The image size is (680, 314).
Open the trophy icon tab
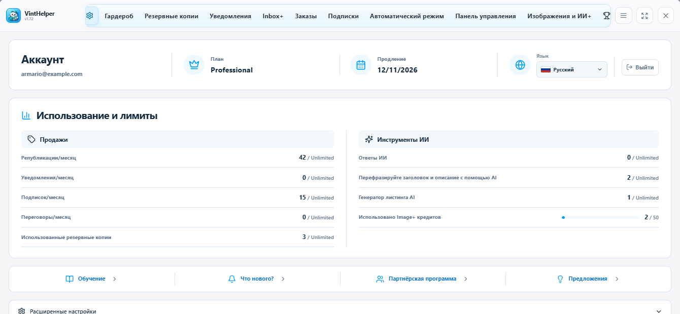point(606,16)
